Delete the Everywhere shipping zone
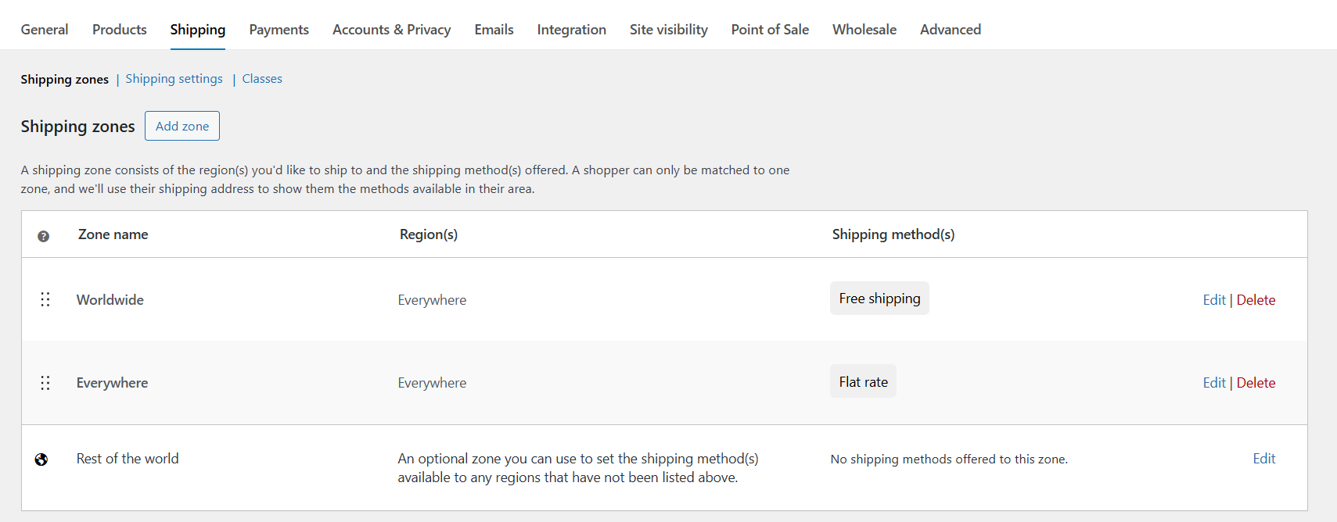Image resolution: width=1337 pixels, height=522 pixels. tap(1256, 382)
